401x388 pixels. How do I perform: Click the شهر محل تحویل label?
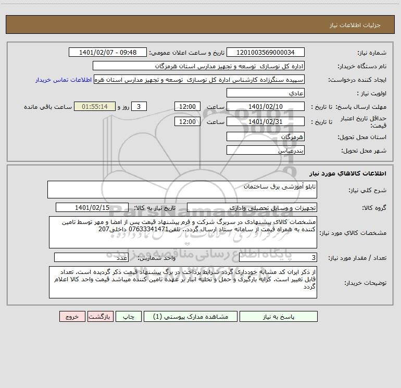pyautogui.click(x=364, y=151)
